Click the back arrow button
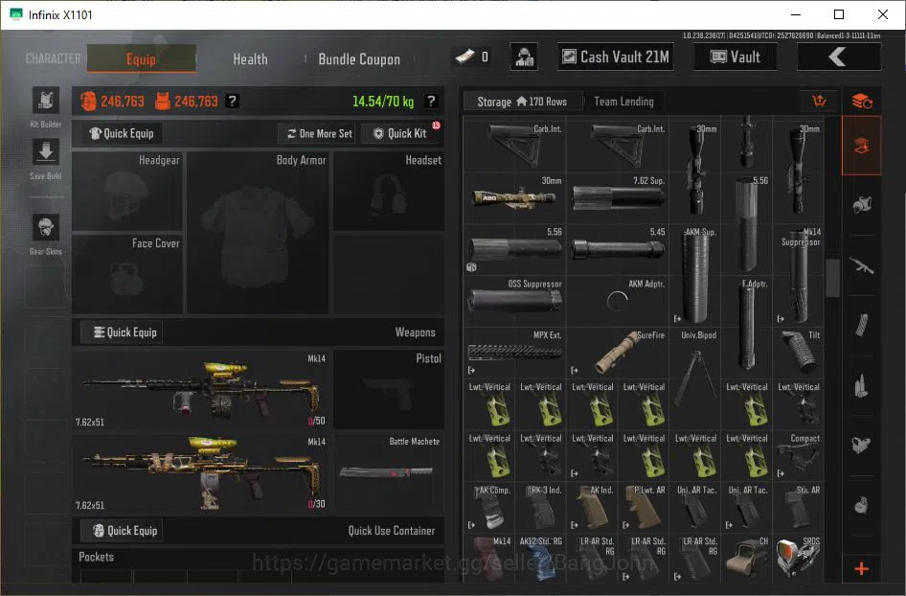The image size is (906, 596). click(x=838, y=57)
